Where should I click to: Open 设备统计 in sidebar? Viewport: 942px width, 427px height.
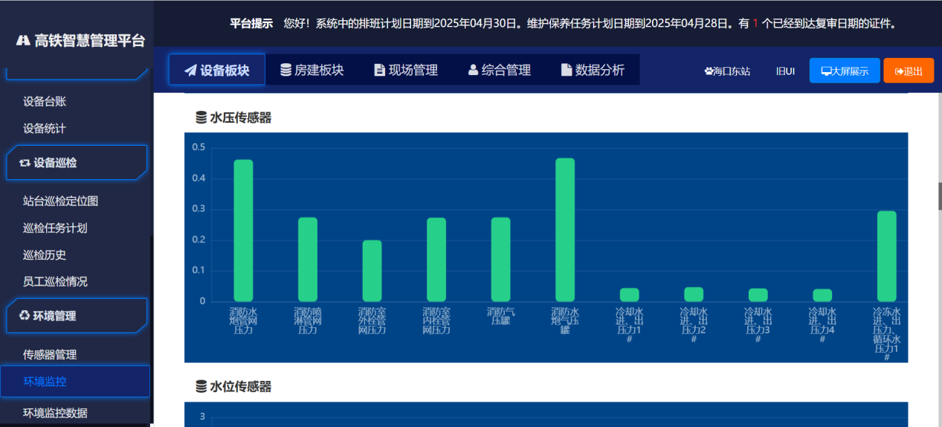coord(45,128)
